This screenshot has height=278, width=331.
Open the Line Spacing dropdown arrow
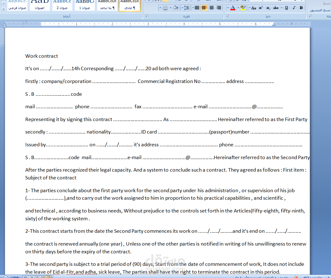[182, 8]
